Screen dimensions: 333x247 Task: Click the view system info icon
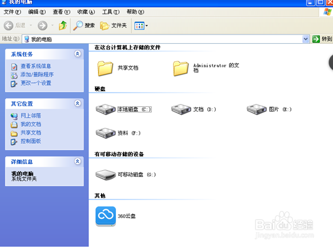pyautogui.click(x=14, y=67)
